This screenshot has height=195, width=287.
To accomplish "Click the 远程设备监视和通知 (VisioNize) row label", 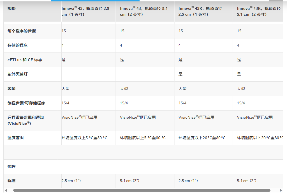I will coord(26,120).
